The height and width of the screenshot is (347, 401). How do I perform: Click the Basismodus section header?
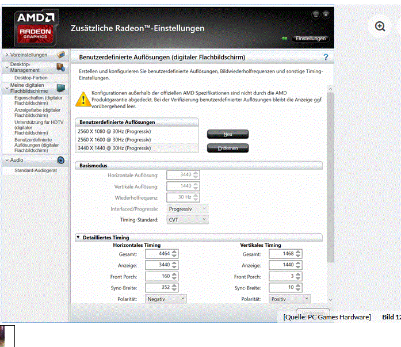(198, 166)
